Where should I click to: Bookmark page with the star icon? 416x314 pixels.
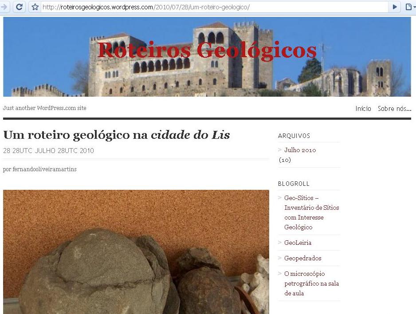click(35, 7)
